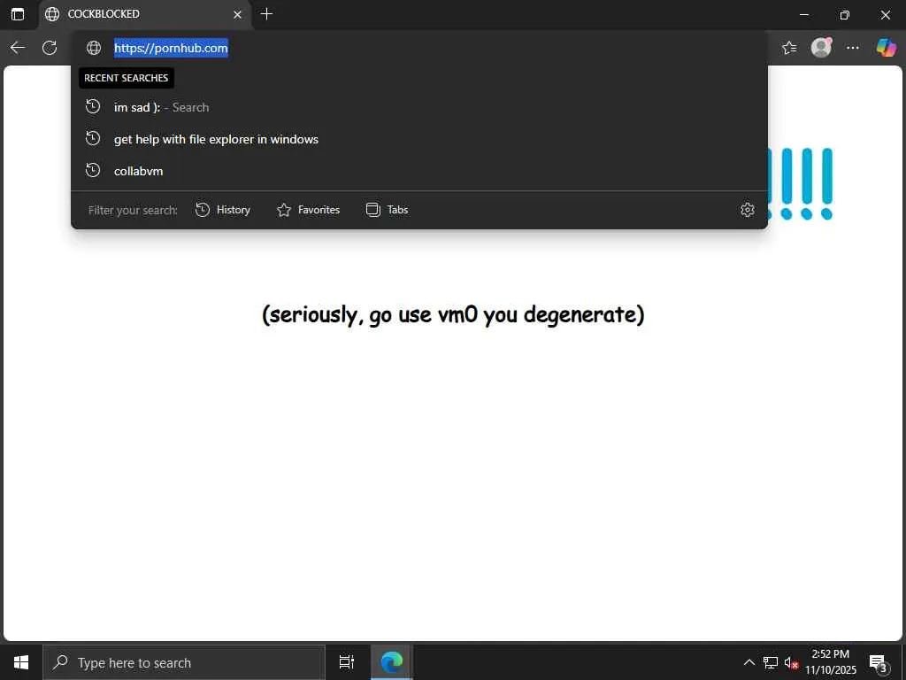Go back to previous page
The width and height of the screenshot is (906, 680).
(x=18, y=48)
